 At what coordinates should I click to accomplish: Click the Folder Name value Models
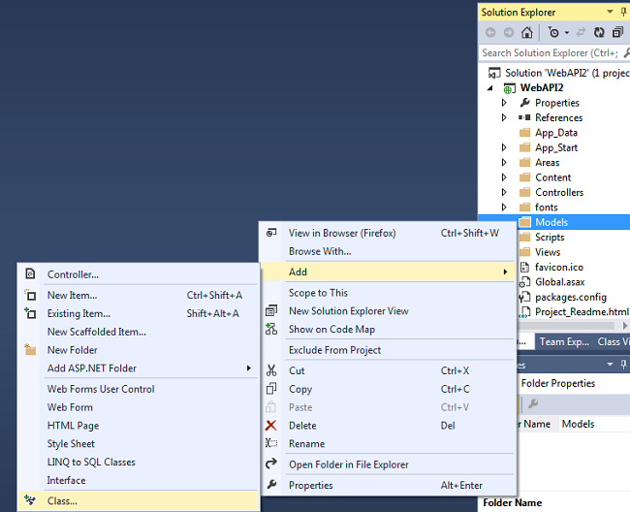tap(578, 424)
